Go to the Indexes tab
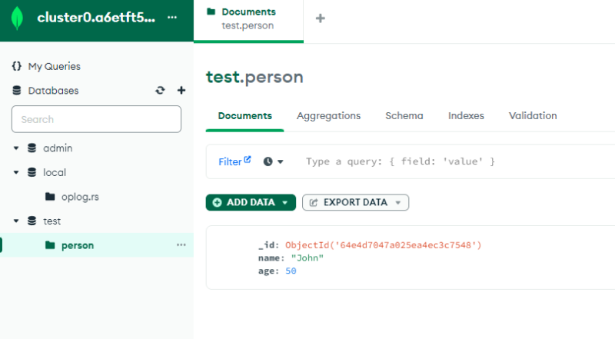Screen dimensions: 615x339 pos(466,116)
